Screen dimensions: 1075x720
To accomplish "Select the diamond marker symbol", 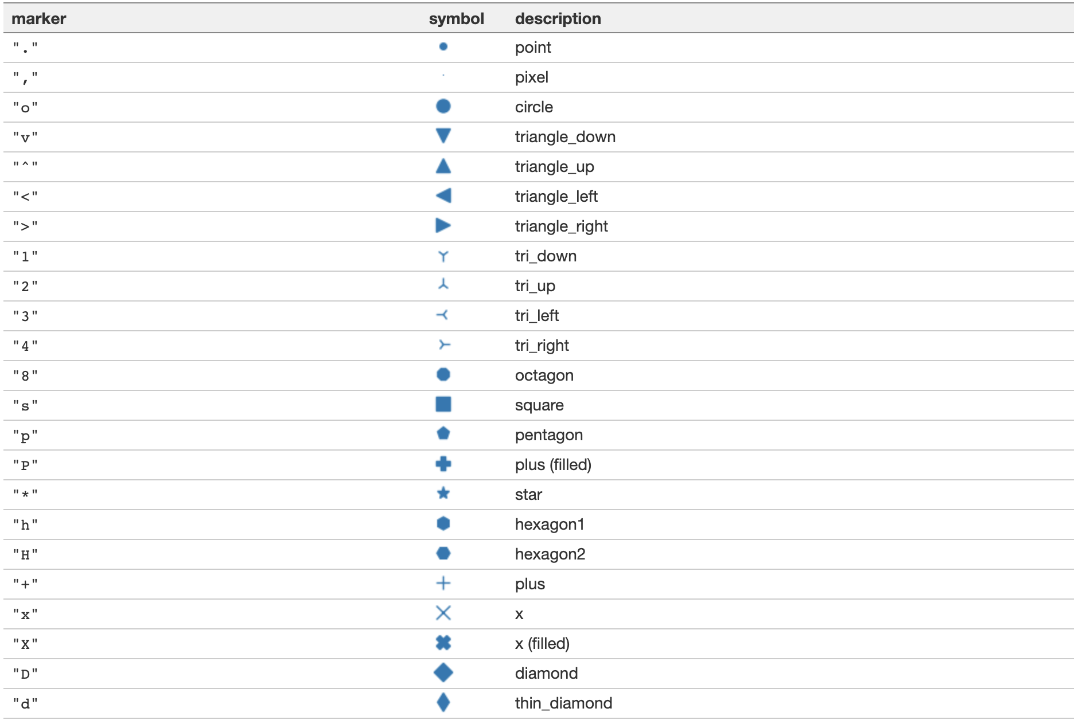I will click(442, 673).
